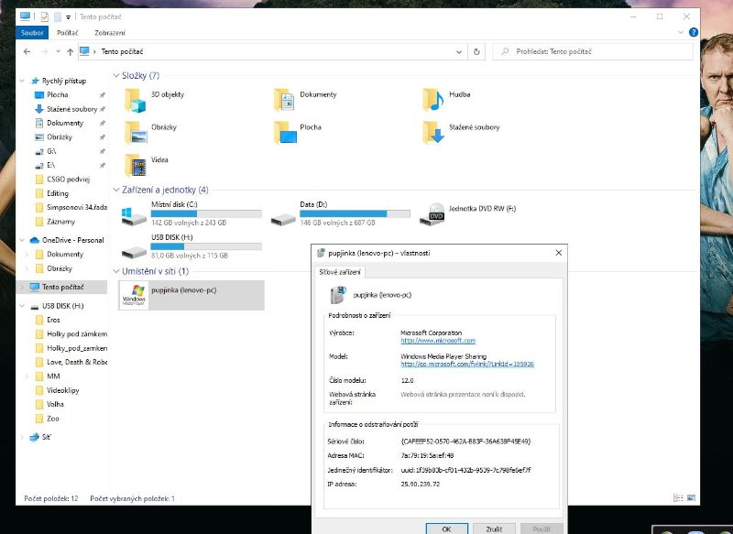Click the New folder quick access icon
This screenshot has height=534, width=733.
(x=58, y=16)
